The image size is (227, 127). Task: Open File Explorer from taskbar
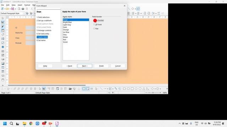24,123
